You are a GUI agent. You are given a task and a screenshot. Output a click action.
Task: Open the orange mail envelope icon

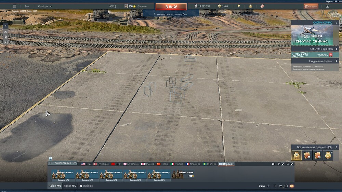[x=292, y=186]
